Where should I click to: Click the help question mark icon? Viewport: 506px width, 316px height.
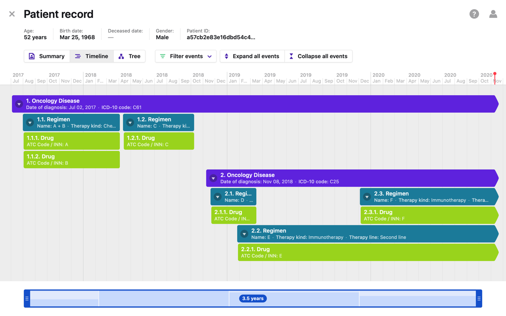474,14
